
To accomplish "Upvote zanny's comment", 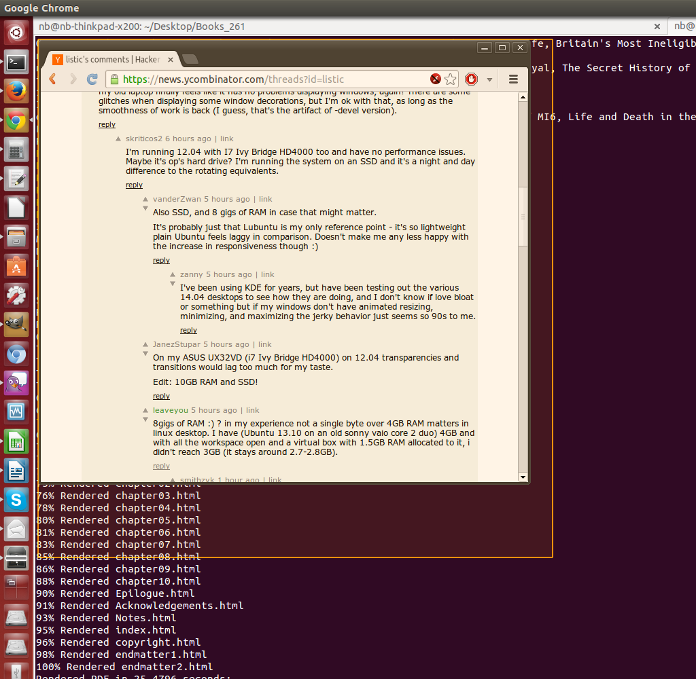I will click(173, 274).
